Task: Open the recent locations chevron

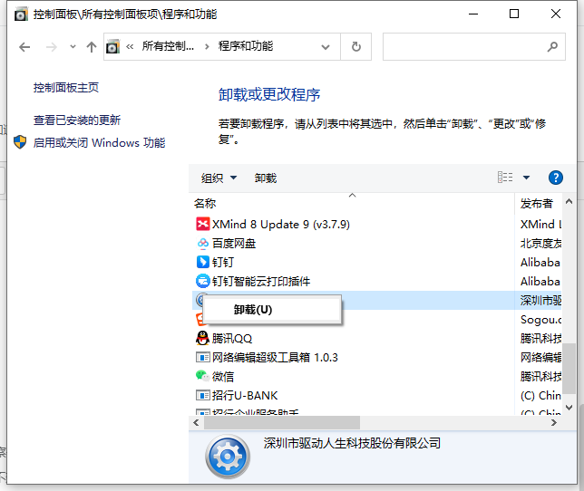Action: 73,47
